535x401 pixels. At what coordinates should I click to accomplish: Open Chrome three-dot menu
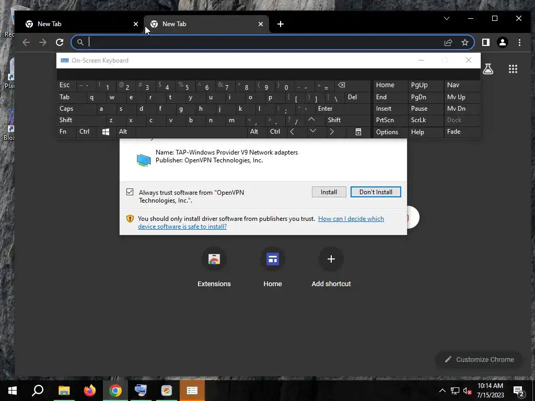pos(519,42)
